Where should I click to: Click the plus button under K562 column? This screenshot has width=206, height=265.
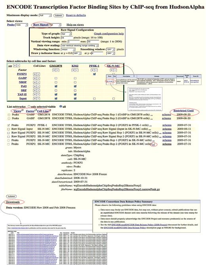[73, 70]
